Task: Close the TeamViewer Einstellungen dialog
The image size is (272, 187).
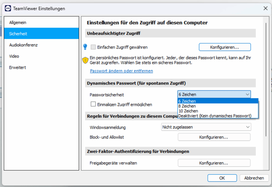Action: pos(265,8)
